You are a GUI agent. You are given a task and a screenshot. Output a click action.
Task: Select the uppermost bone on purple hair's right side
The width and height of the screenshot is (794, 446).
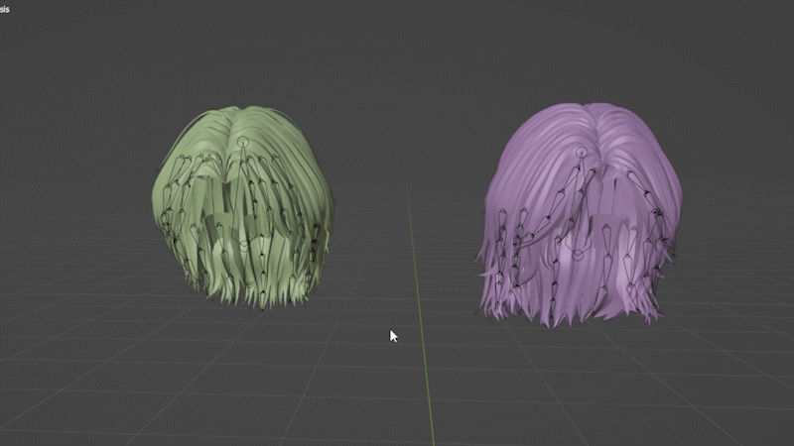(636, 182)
